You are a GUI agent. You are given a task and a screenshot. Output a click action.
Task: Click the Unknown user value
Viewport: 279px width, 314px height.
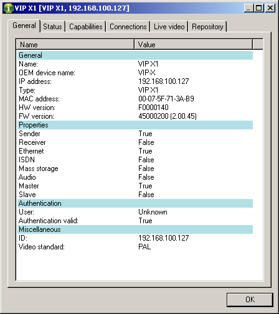click(x=153, y=212)
